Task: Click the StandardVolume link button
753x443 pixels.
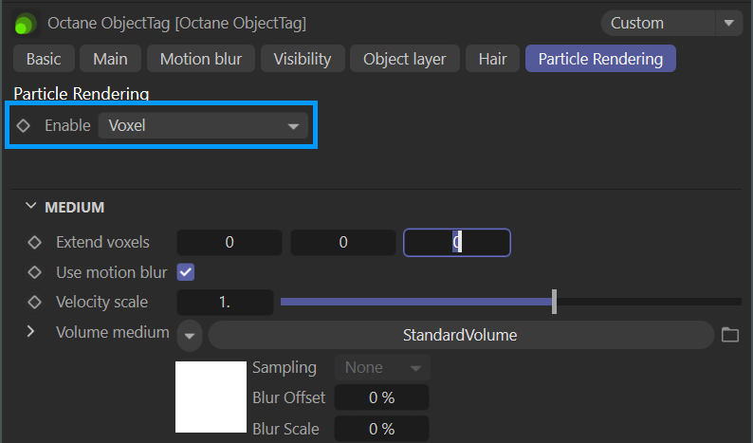Action: 461,335
